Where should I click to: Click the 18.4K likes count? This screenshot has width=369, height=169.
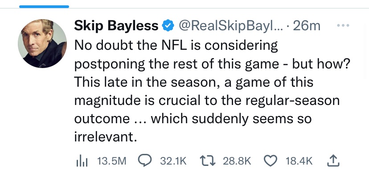tap(299, 161)
